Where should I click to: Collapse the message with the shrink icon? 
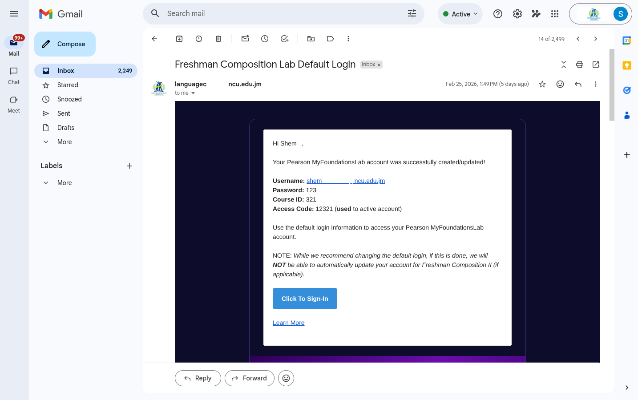tap(563, 64)
